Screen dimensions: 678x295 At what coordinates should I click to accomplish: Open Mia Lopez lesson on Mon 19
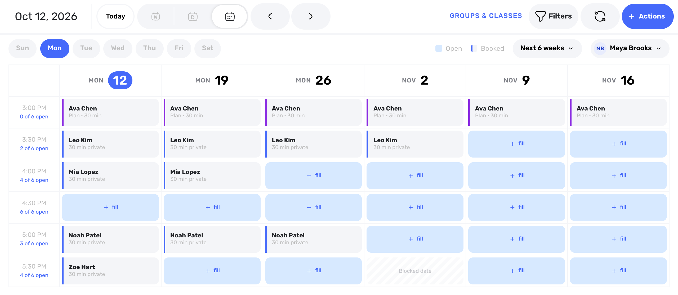point(212,176)
